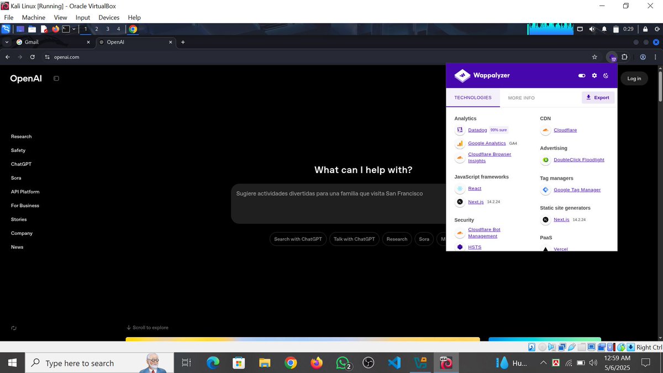Viewport: 663px width, 373px height.
Task: Bookmark this page with the star icon
Action: [x=594, y=56]
